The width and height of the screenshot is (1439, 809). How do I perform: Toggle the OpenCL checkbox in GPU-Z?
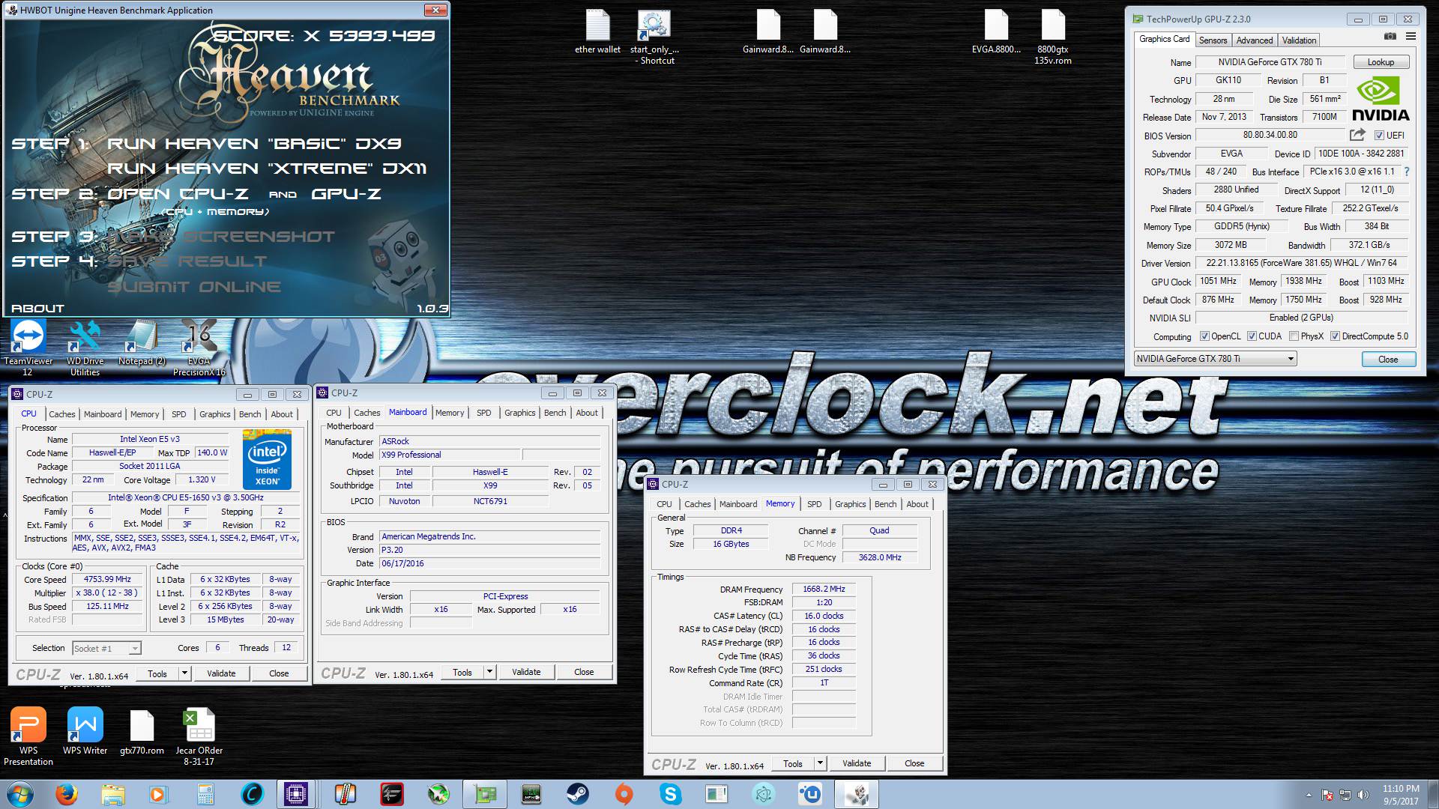[1204, 336]
